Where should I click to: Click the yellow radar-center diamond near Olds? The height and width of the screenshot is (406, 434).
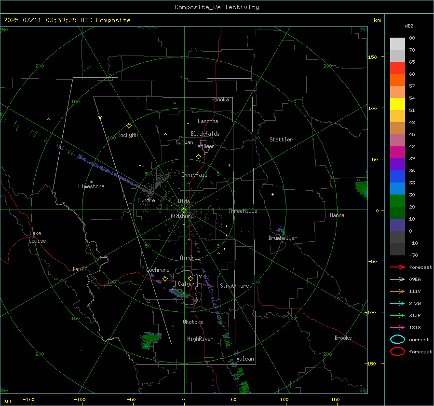tap(184, 210)
